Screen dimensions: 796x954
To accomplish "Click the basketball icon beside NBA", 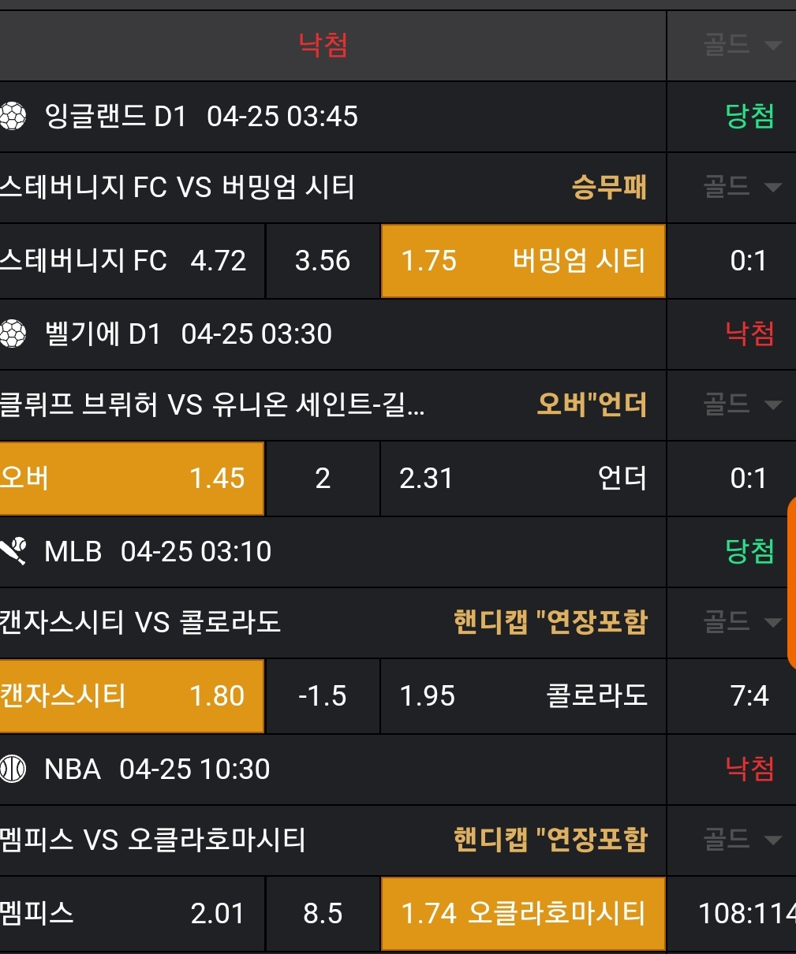I will pyautogui.click(x=13, y=770).
